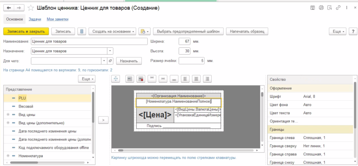The image size is (358, 166).
Task: Open the Назначение field dropdown arrow
Action: [x=110, y=51]
